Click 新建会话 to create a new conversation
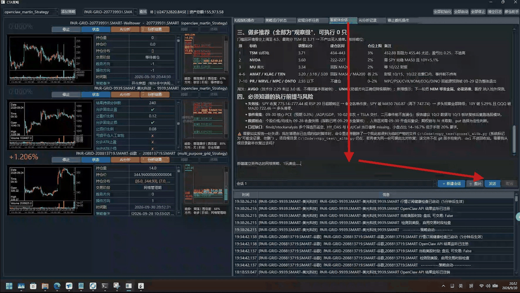520x293 pixels. click(451, 184)
